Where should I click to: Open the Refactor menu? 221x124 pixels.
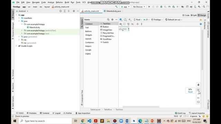59,2
